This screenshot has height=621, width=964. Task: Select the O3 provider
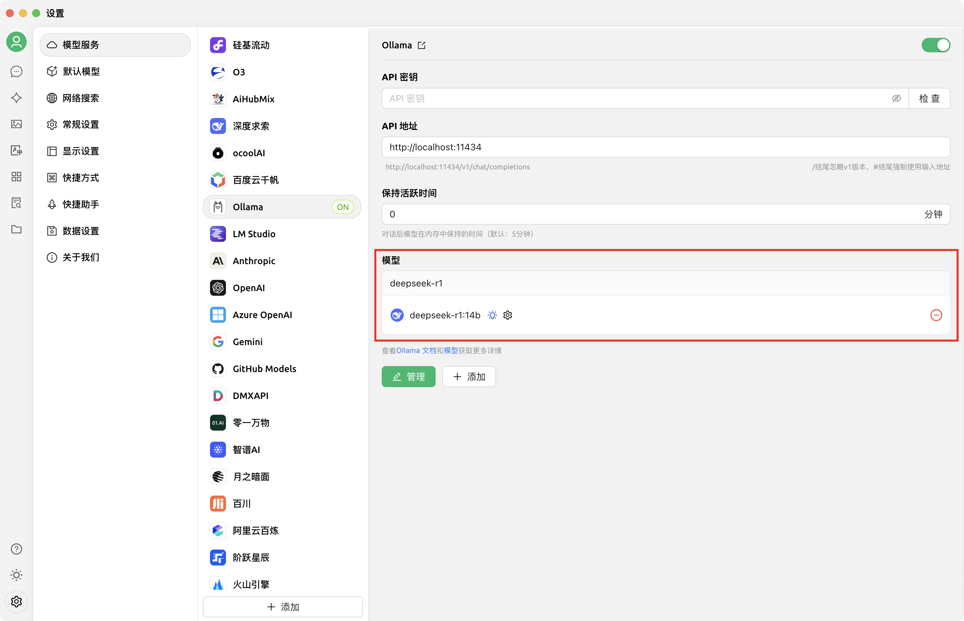click(282, 72)
